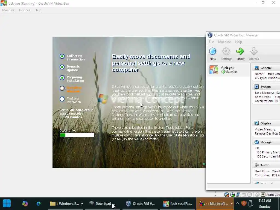Click the keyboard capture arrow icon beside Right Ctrl

pos(263,195)
